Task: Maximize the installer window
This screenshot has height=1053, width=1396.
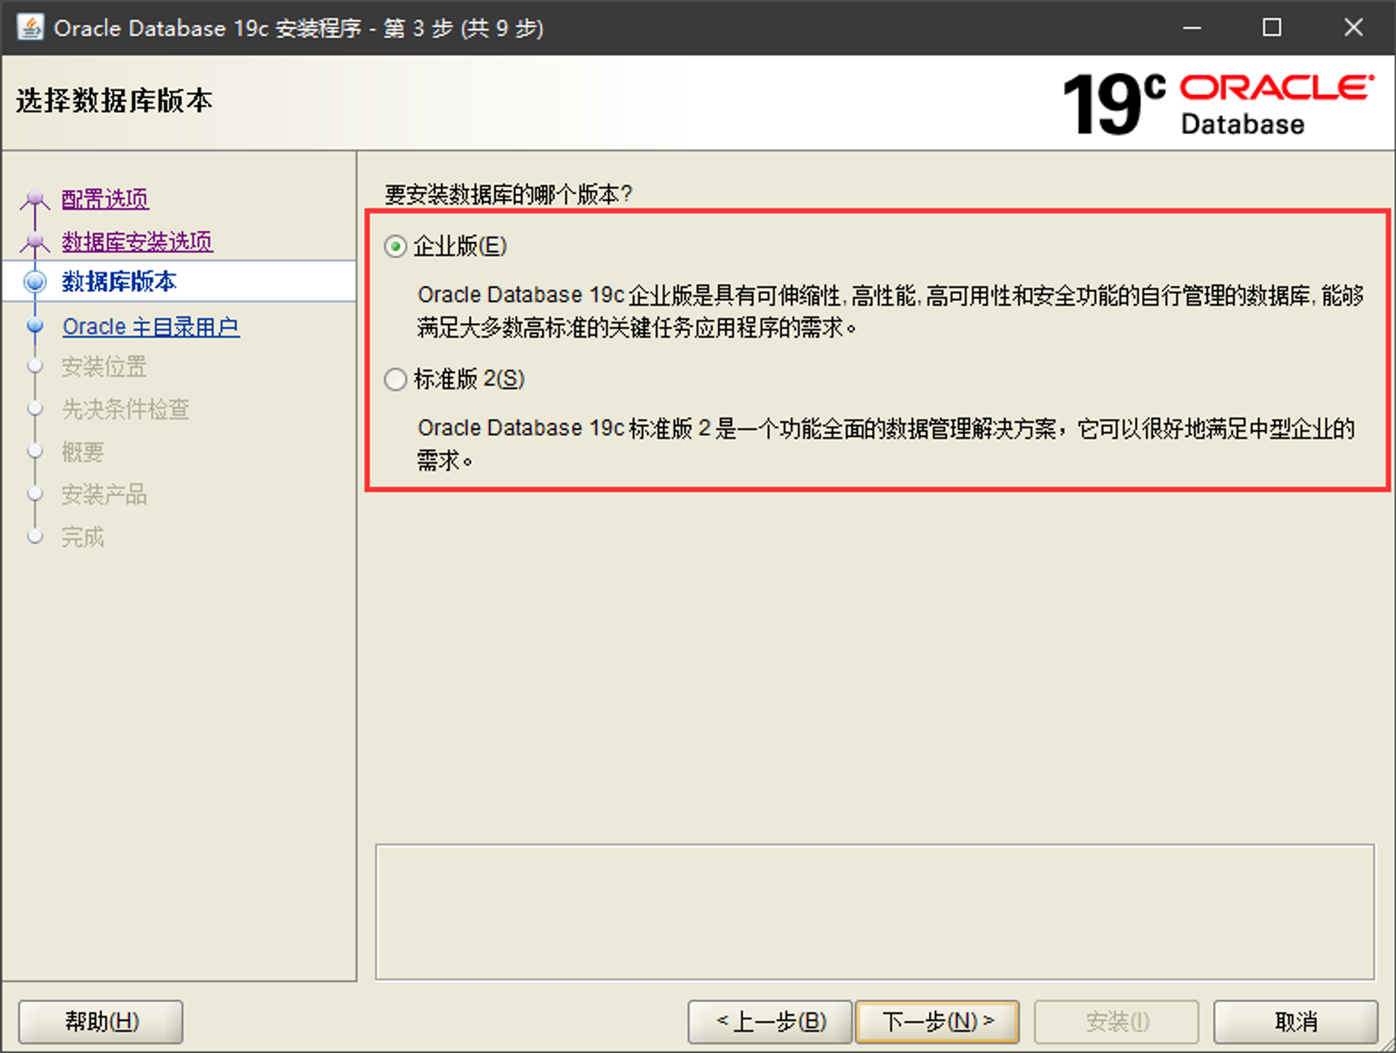Action: coord(1271,28)
